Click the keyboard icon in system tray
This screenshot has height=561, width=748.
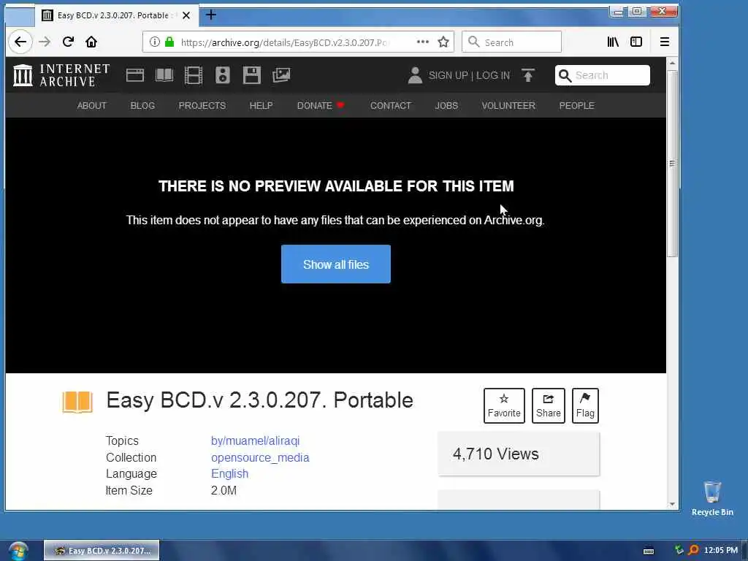649,551
